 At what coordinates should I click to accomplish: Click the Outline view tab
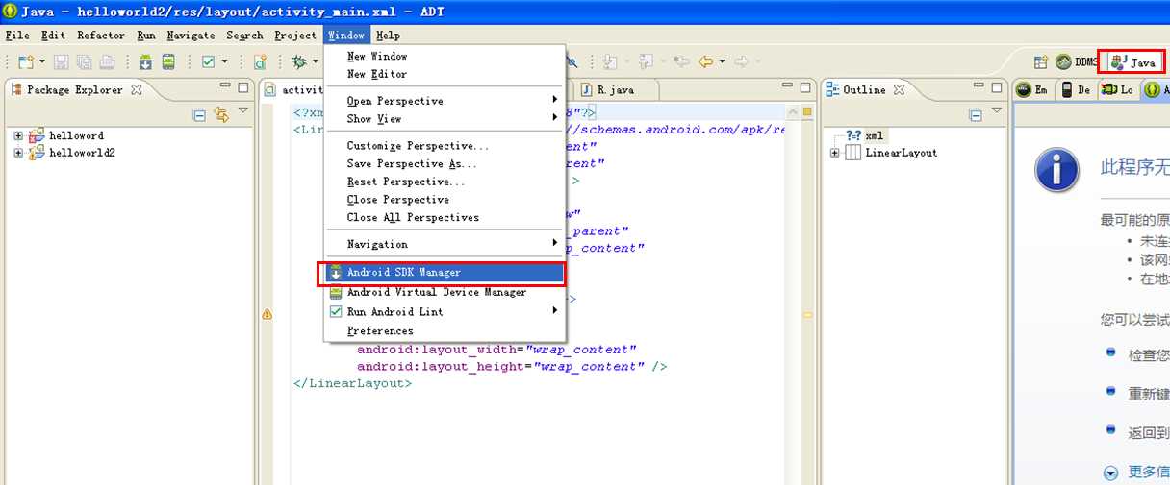click(867, 89)
